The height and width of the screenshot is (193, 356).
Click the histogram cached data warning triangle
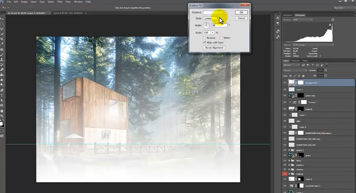[x=330, y=25]
